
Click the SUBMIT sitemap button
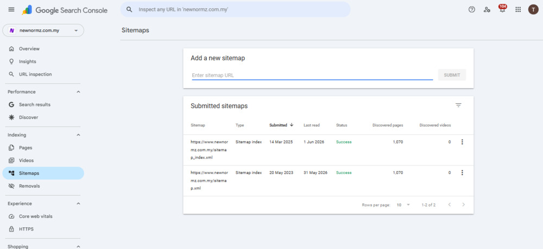coord(452,75)
